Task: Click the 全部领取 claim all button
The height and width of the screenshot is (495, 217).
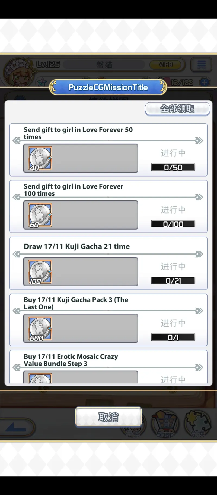Action: (177, 109)
